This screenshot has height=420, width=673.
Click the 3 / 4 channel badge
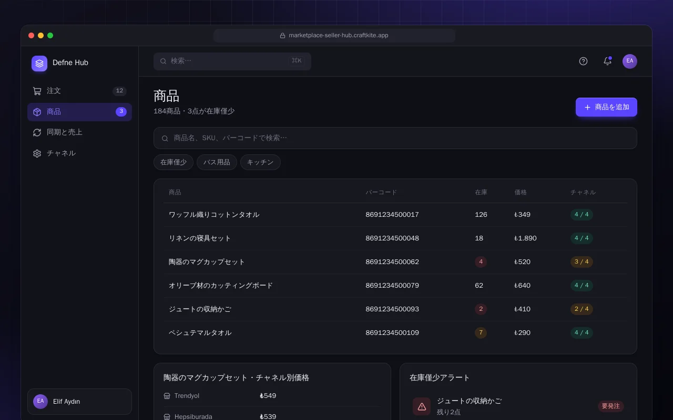point(582,262)
